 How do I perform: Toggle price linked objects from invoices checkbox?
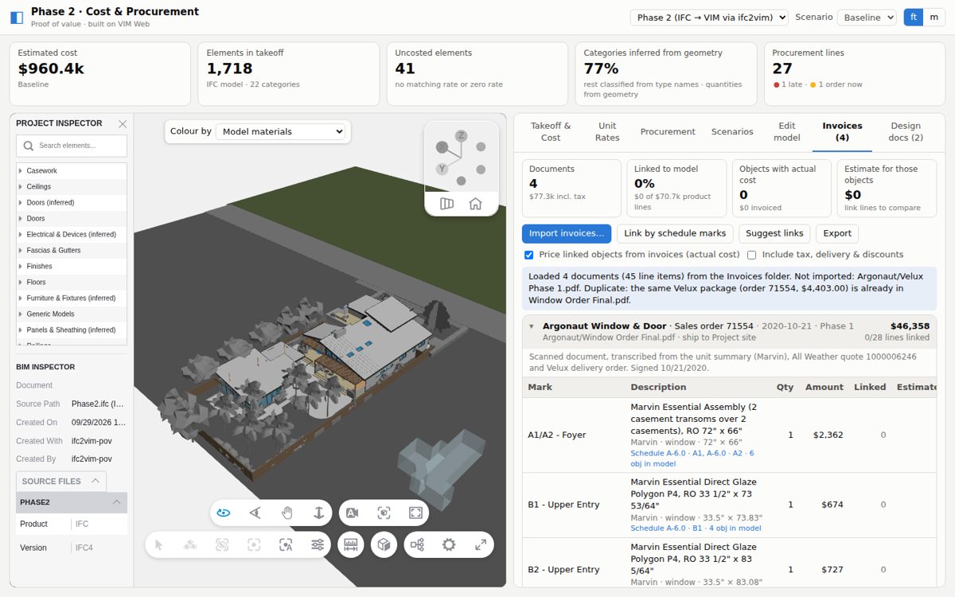tap(528, 255)
